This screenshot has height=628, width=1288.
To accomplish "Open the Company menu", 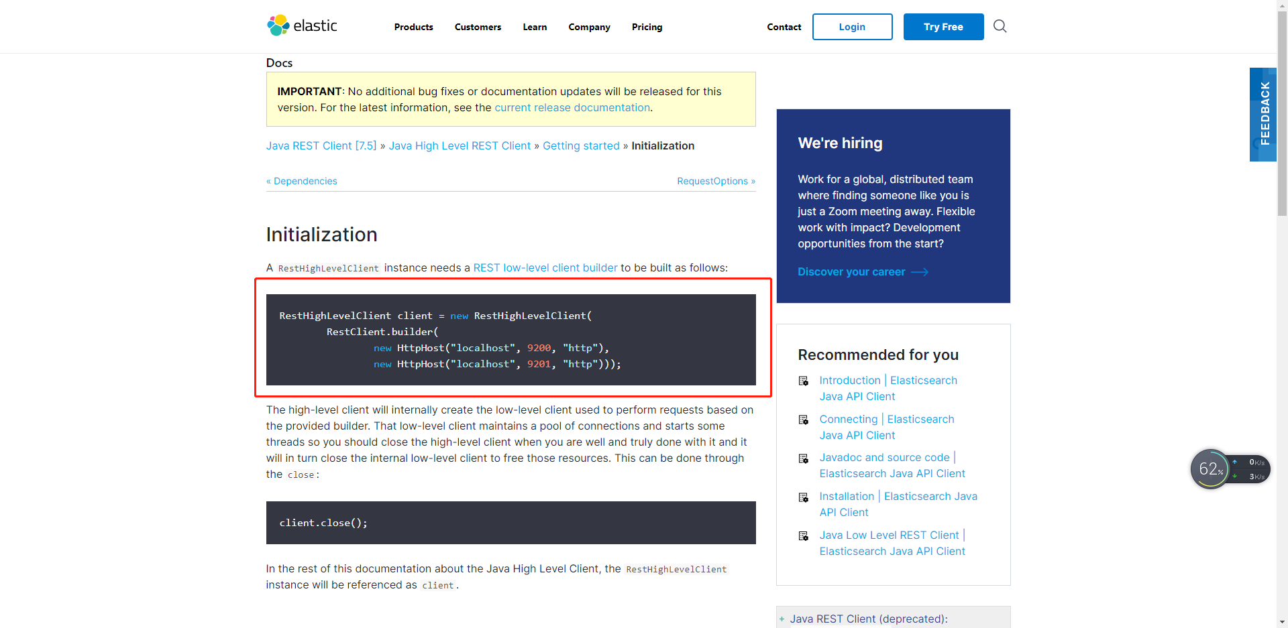I will point(589,27).
